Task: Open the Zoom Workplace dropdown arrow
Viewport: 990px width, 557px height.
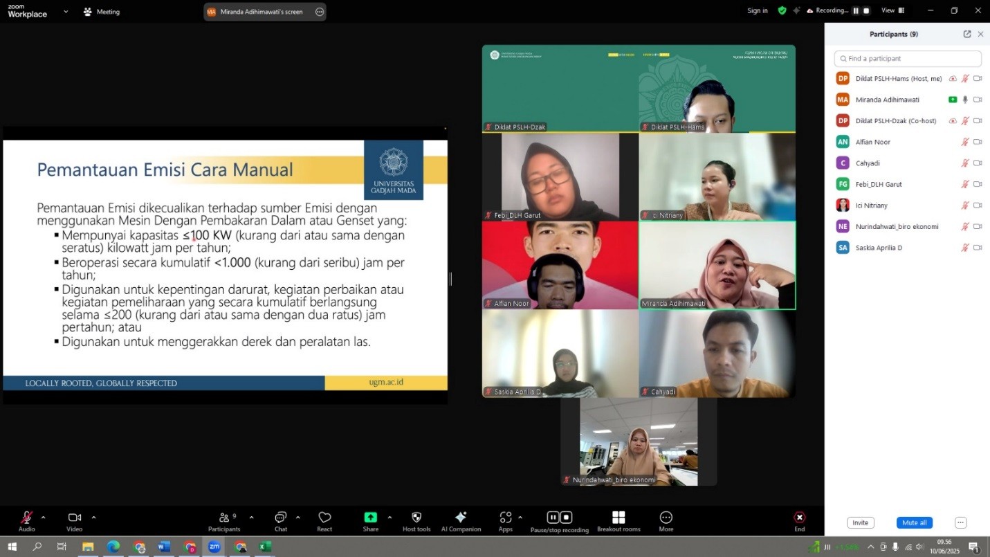Action: 66,12
